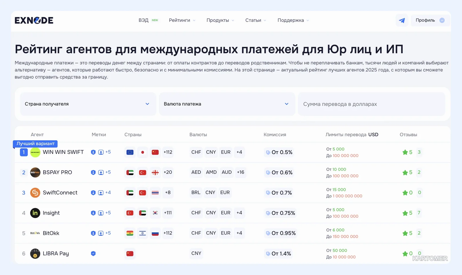The image size is (462, 275).
Task: Open the SwiftConnect agent page
Action: (60, 193)
